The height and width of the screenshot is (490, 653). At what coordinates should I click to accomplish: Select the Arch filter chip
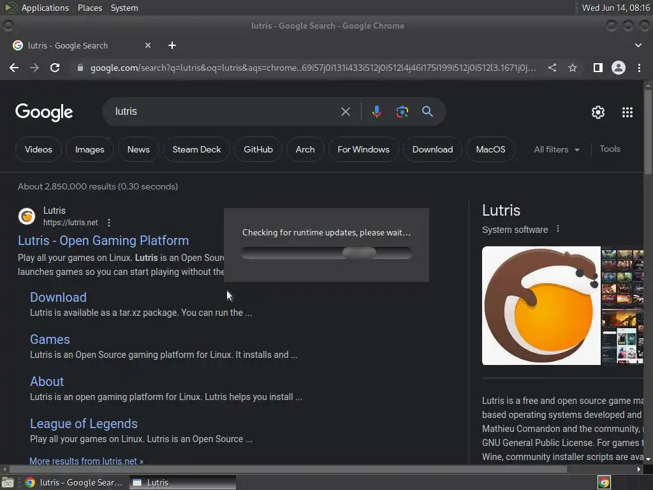coord(305,149)
